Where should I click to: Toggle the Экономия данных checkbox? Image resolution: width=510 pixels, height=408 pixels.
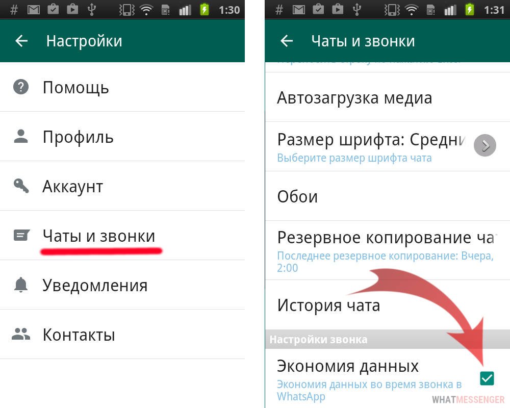pos(487,378)
